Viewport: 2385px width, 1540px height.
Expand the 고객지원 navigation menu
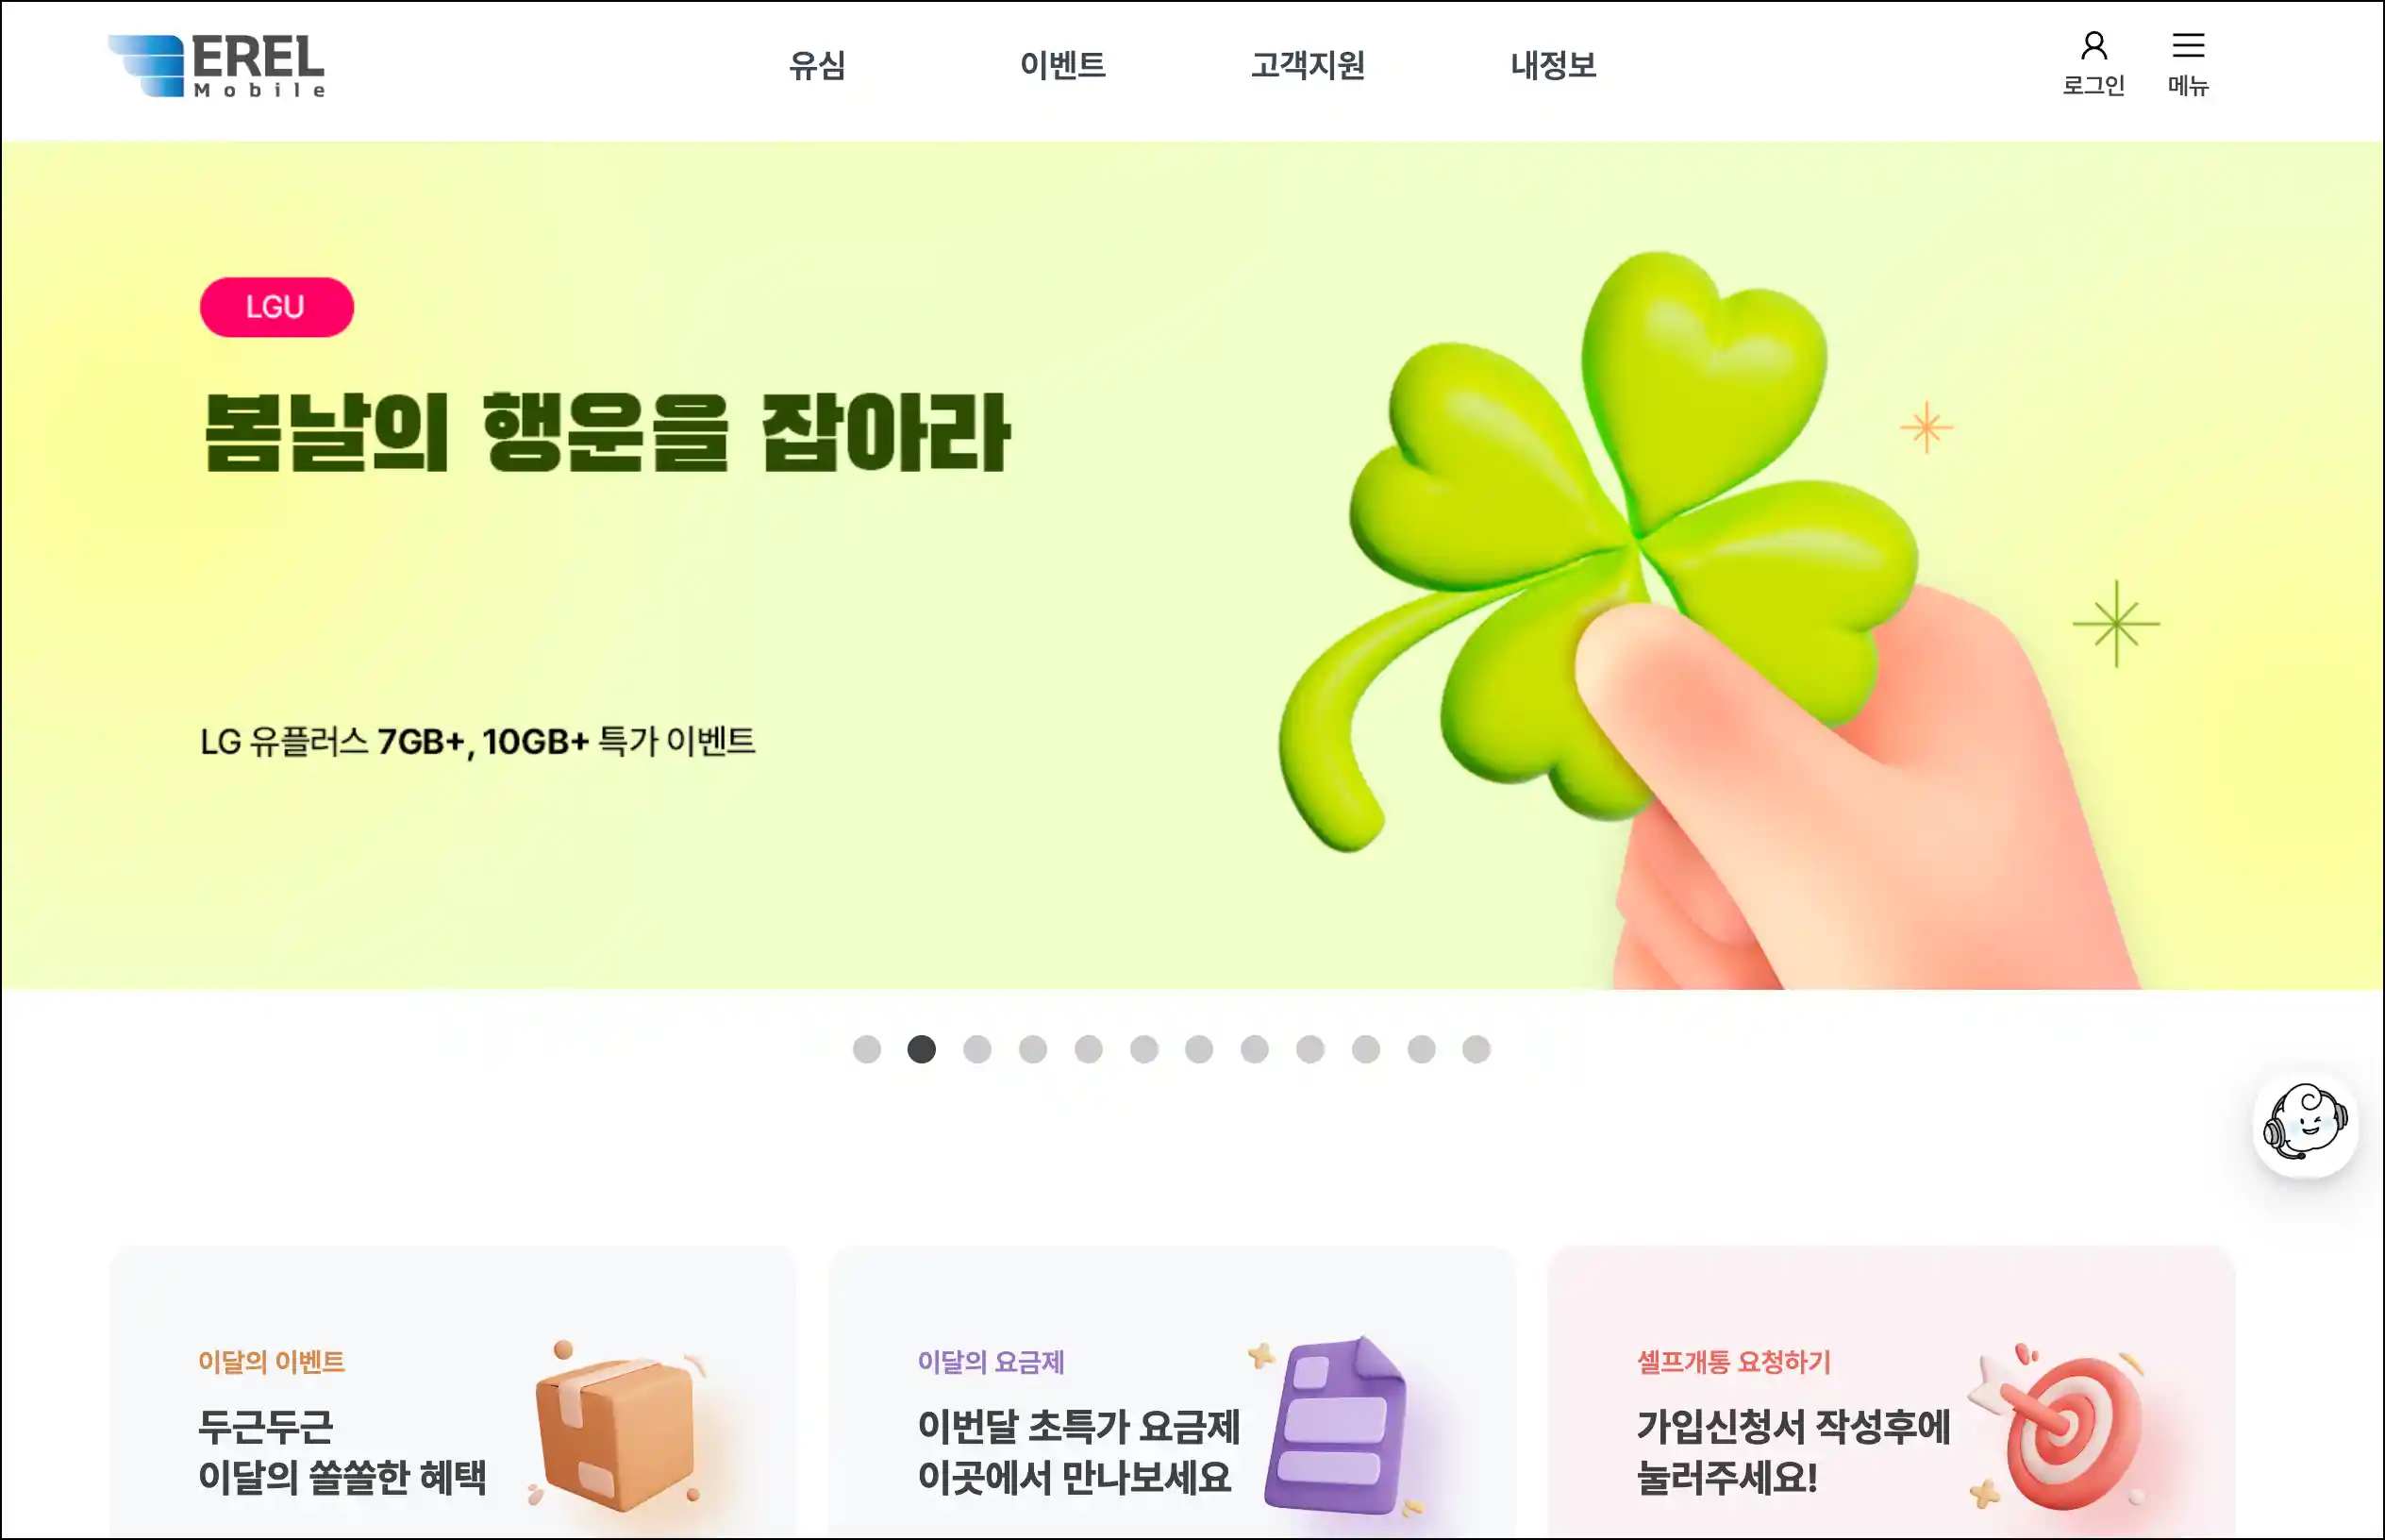pyautogui.click(x=1308, y=66)
